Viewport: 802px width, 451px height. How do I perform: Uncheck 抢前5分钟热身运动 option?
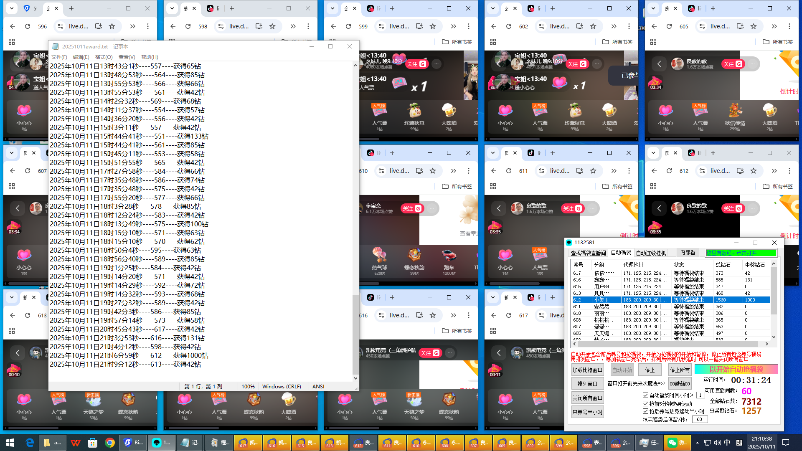point(645,403)
